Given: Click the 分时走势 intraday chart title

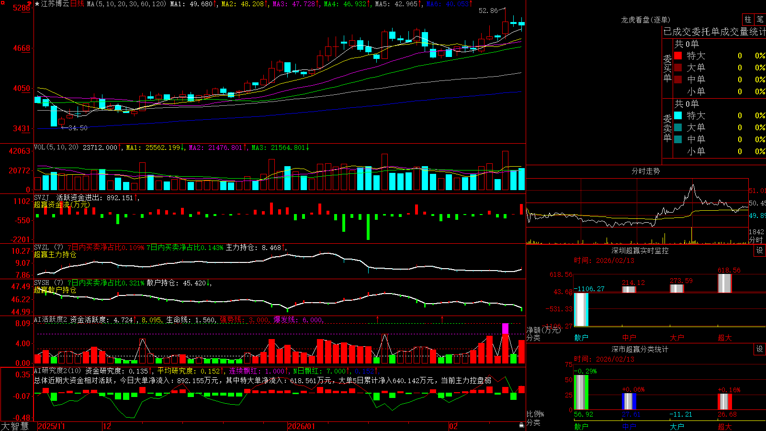Looking at the screenshot, I should pos(645,171).
